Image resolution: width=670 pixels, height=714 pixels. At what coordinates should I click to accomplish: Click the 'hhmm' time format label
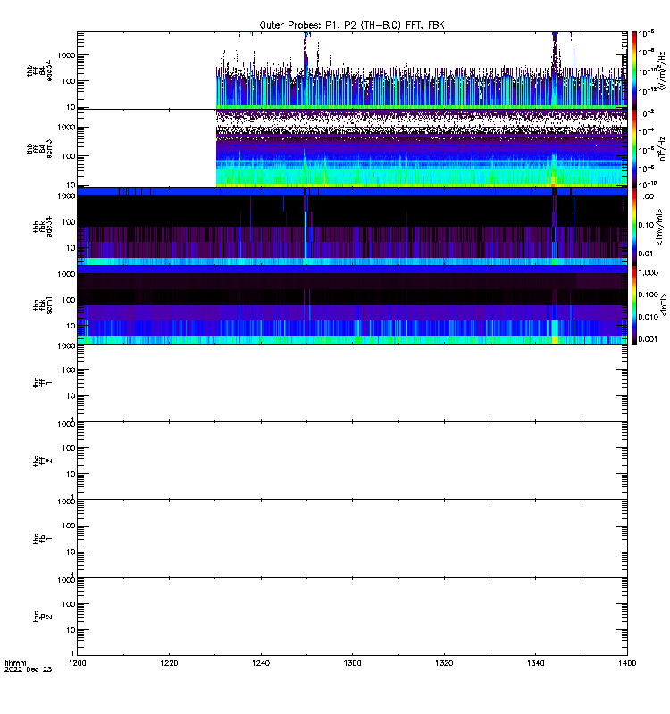click(x=15, y=663)
